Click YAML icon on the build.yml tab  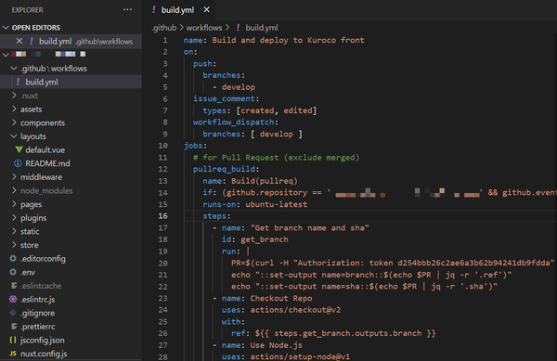(x=153, y=9)
